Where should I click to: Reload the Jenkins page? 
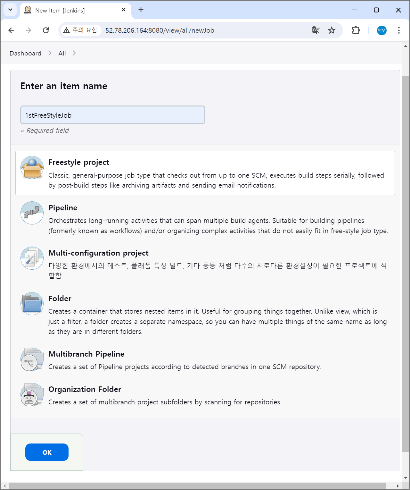coord(46,30)
